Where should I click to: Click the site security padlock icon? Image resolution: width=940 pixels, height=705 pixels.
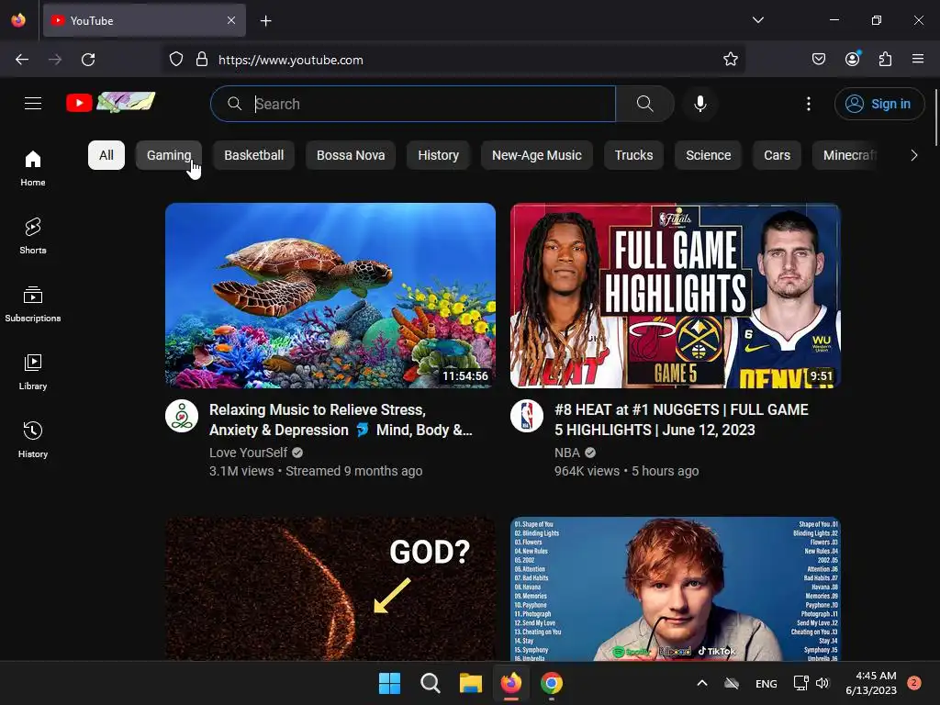pos(202,60)
